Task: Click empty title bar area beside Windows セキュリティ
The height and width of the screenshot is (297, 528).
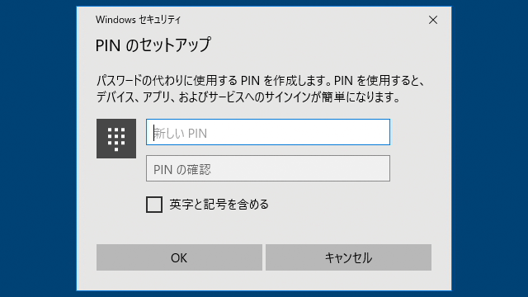Action: pos(303,20)
